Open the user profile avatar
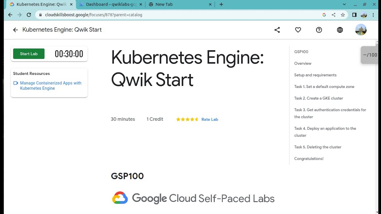The width and height of the screenshot is (381, 214). (x=361, y=30)
